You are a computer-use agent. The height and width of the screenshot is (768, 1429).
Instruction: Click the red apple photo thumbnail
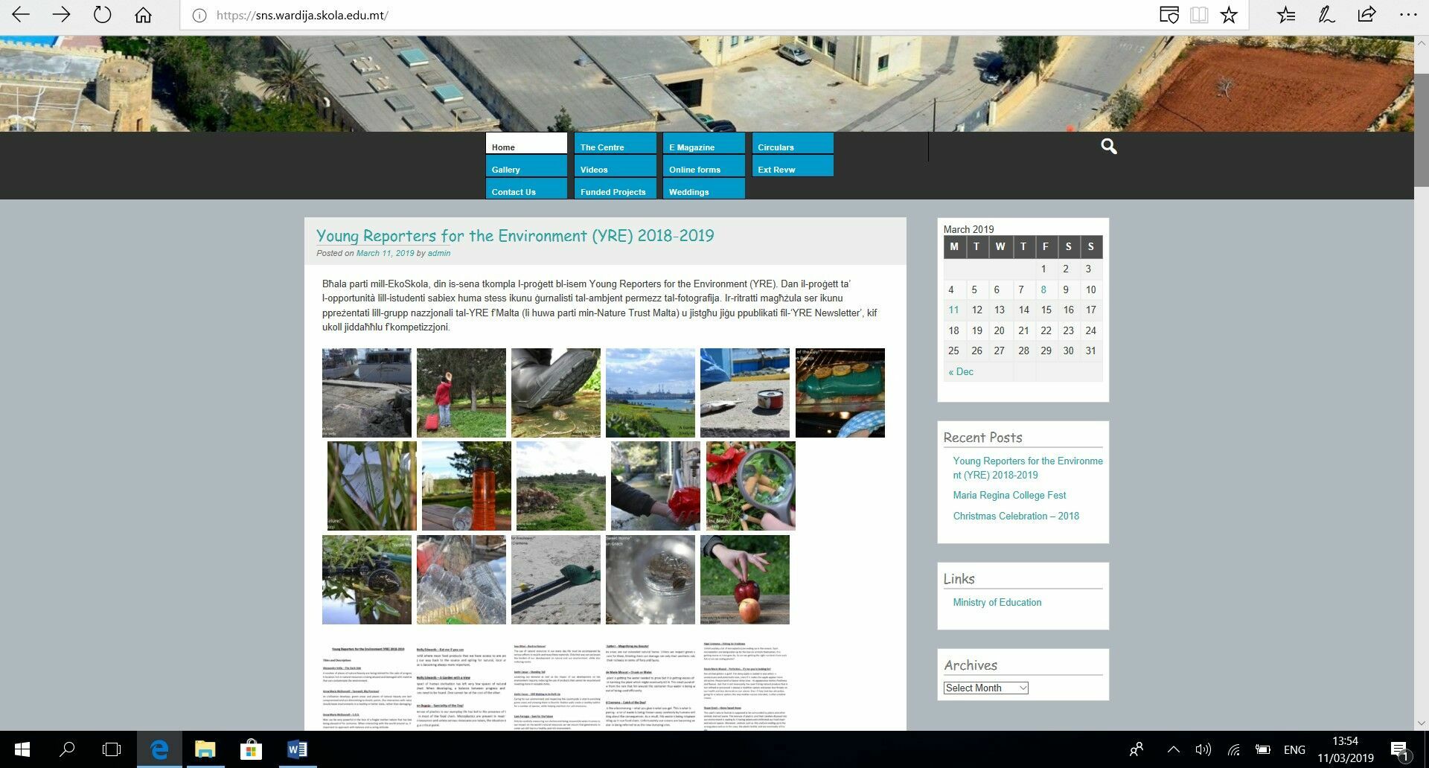tap(744, 580)
